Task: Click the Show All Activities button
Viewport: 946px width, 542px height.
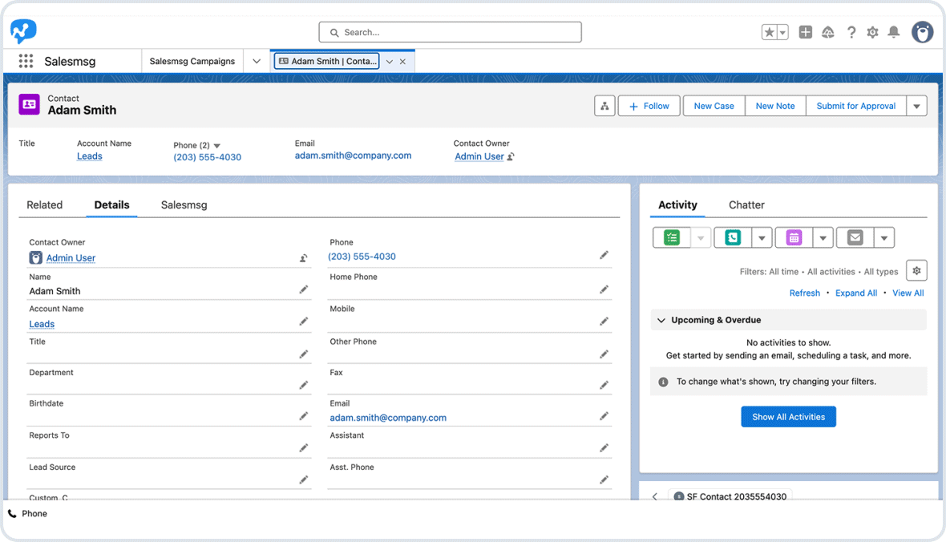Action: [x=788, y=416]
